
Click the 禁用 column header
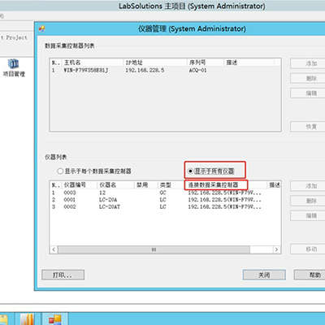click(x=146, y=185)
